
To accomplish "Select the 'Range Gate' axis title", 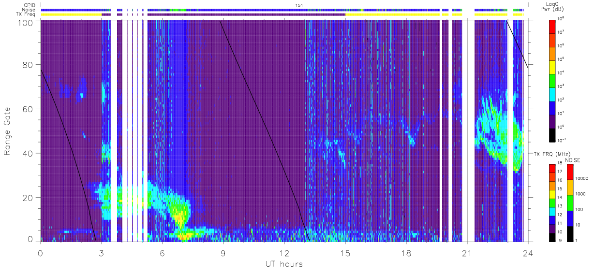I will click(8, 131).
